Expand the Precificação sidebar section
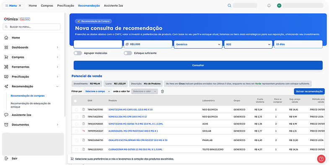329x165 pixels. [x=57, y=77]
